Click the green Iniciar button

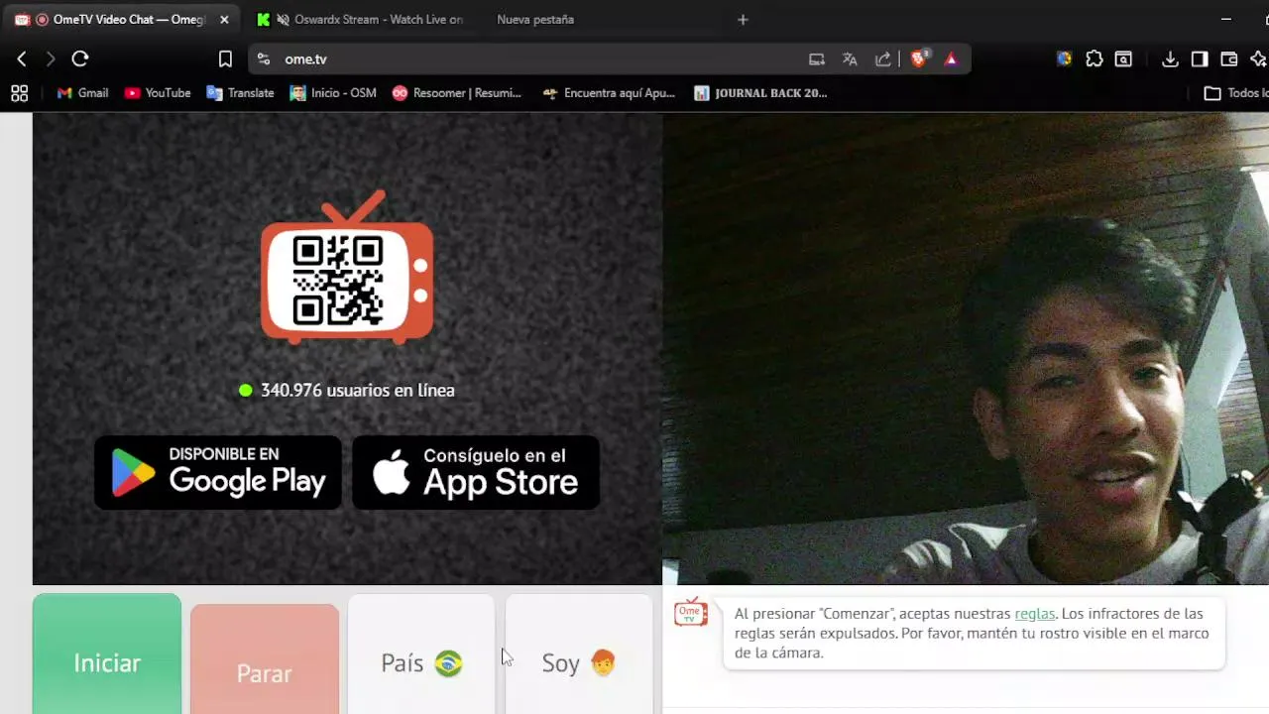click(107, 654)
